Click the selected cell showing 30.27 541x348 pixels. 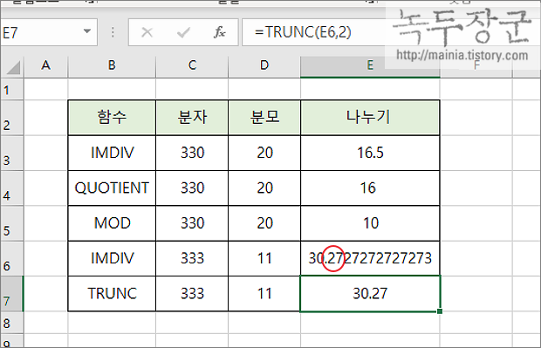click(370, 294)
